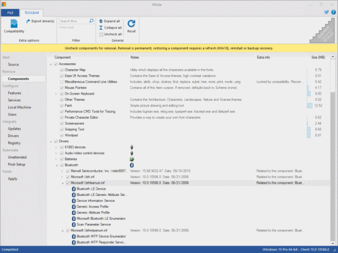
Task: Open the Local Machine sidebar page
Action: (20, 107)
